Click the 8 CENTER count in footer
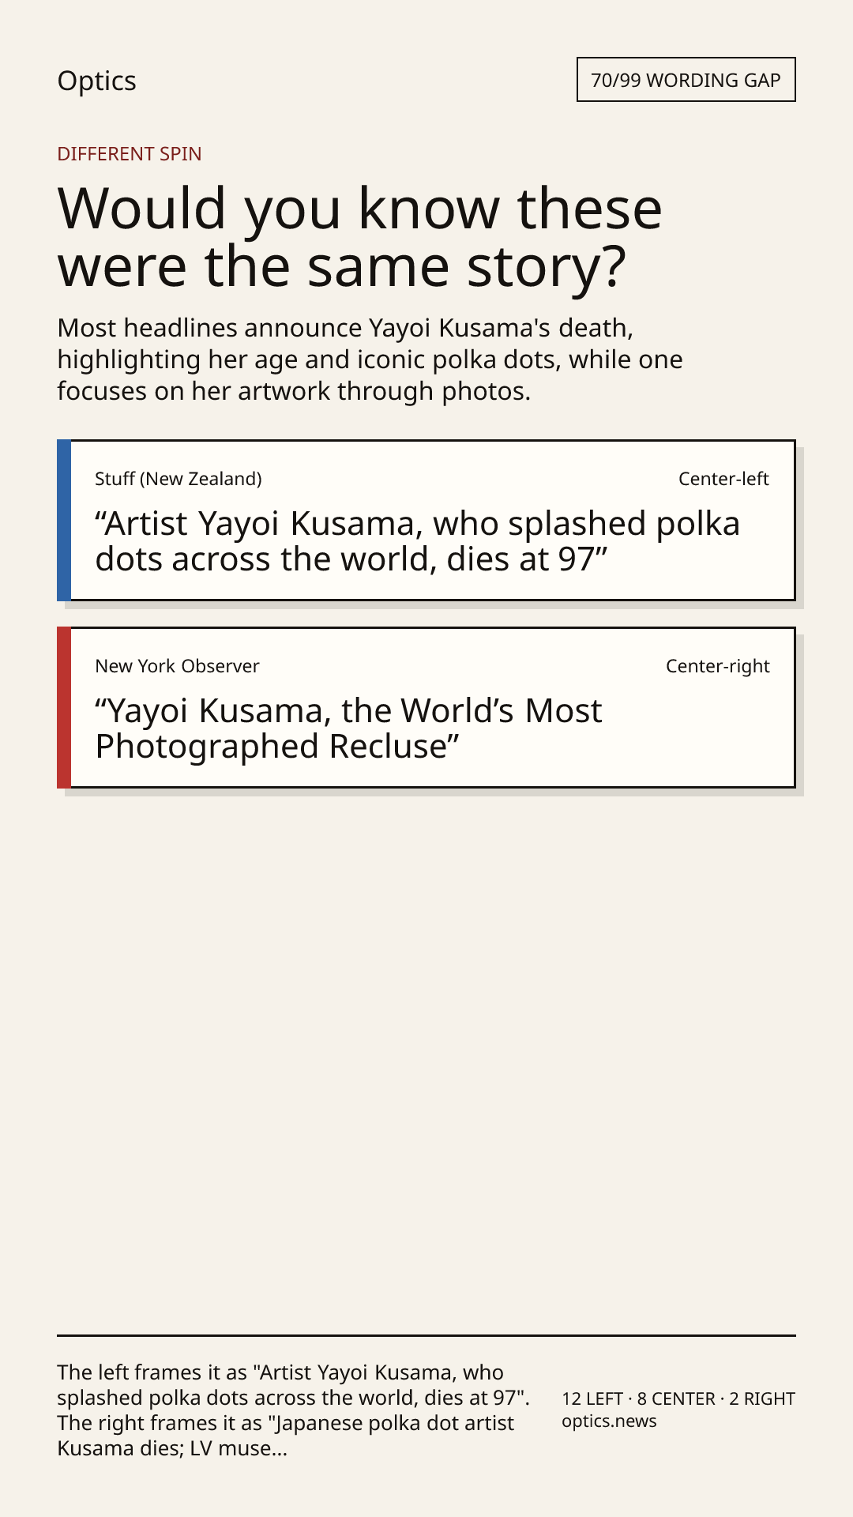This screenshot has width=853, height=1517. click(676, 1398)
